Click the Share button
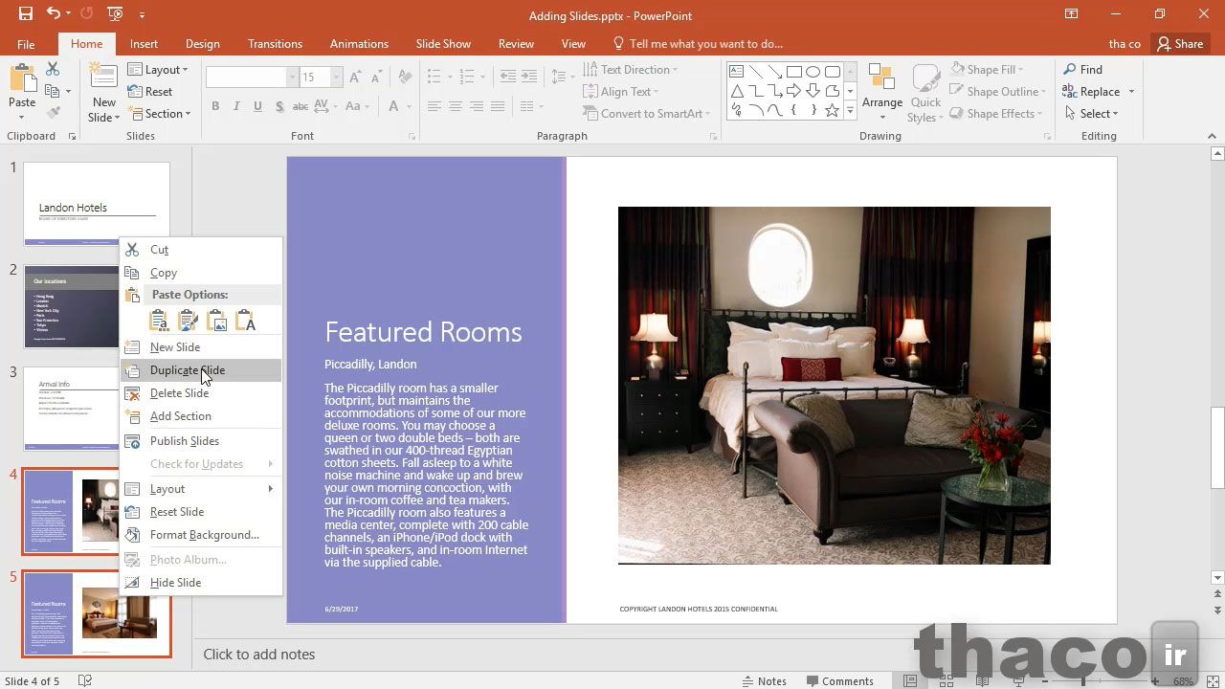The image size is (1225, 689). [1179, 43]
